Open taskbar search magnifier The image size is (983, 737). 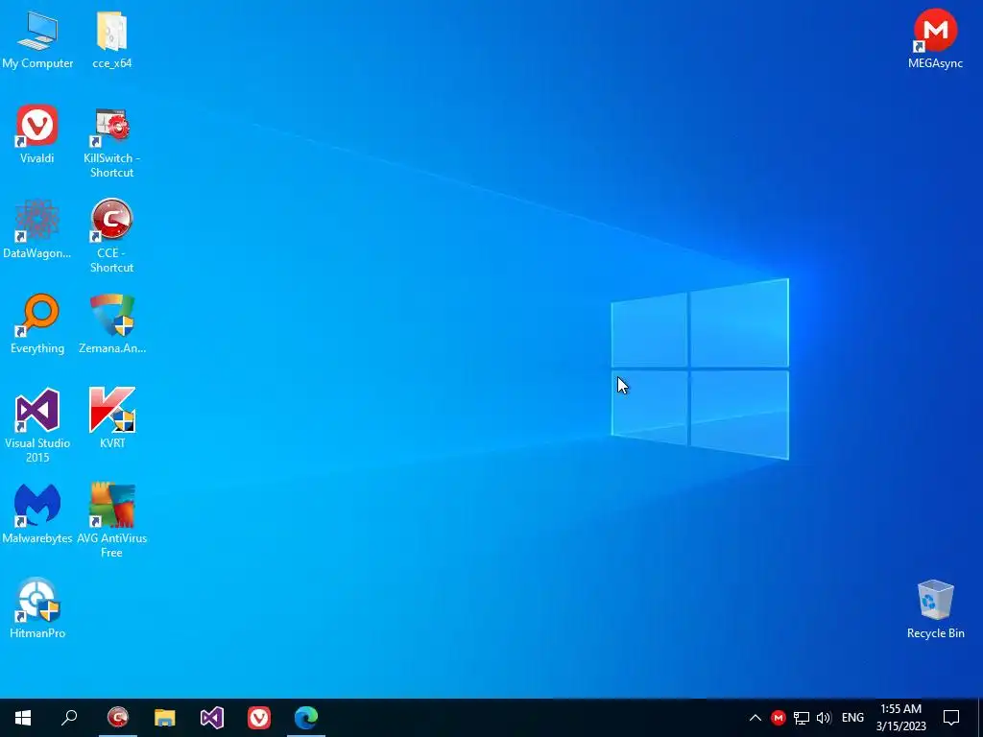tap(69, 718)
